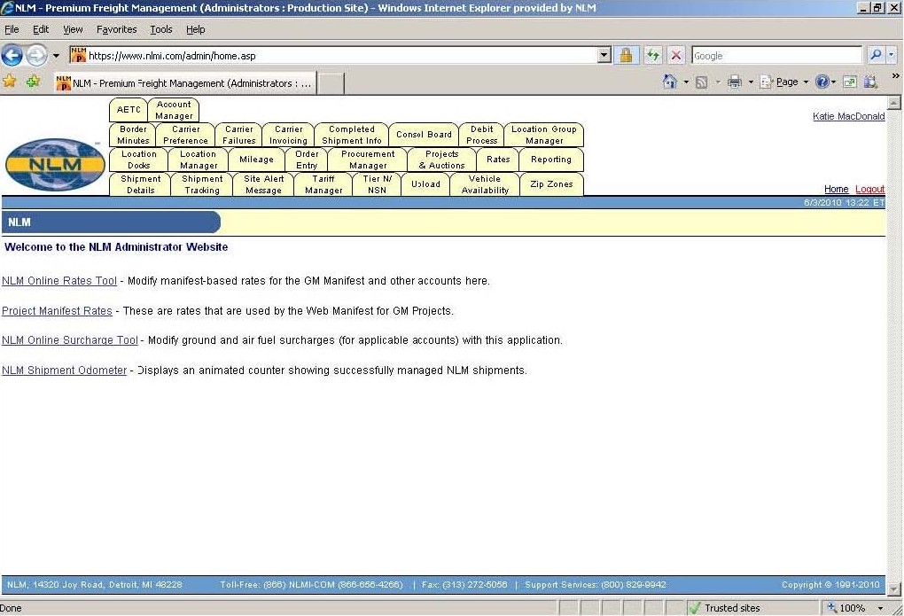Open the View menu
The height and width of the screenshot is (616, 904).
pyautogui.click(x=73, y=29)
